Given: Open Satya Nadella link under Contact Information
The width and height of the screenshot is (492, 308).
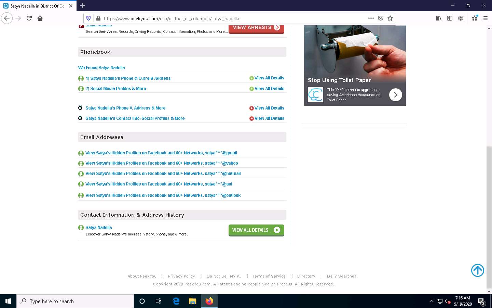Looking at the screenshot, I should (x=98, y=228).
